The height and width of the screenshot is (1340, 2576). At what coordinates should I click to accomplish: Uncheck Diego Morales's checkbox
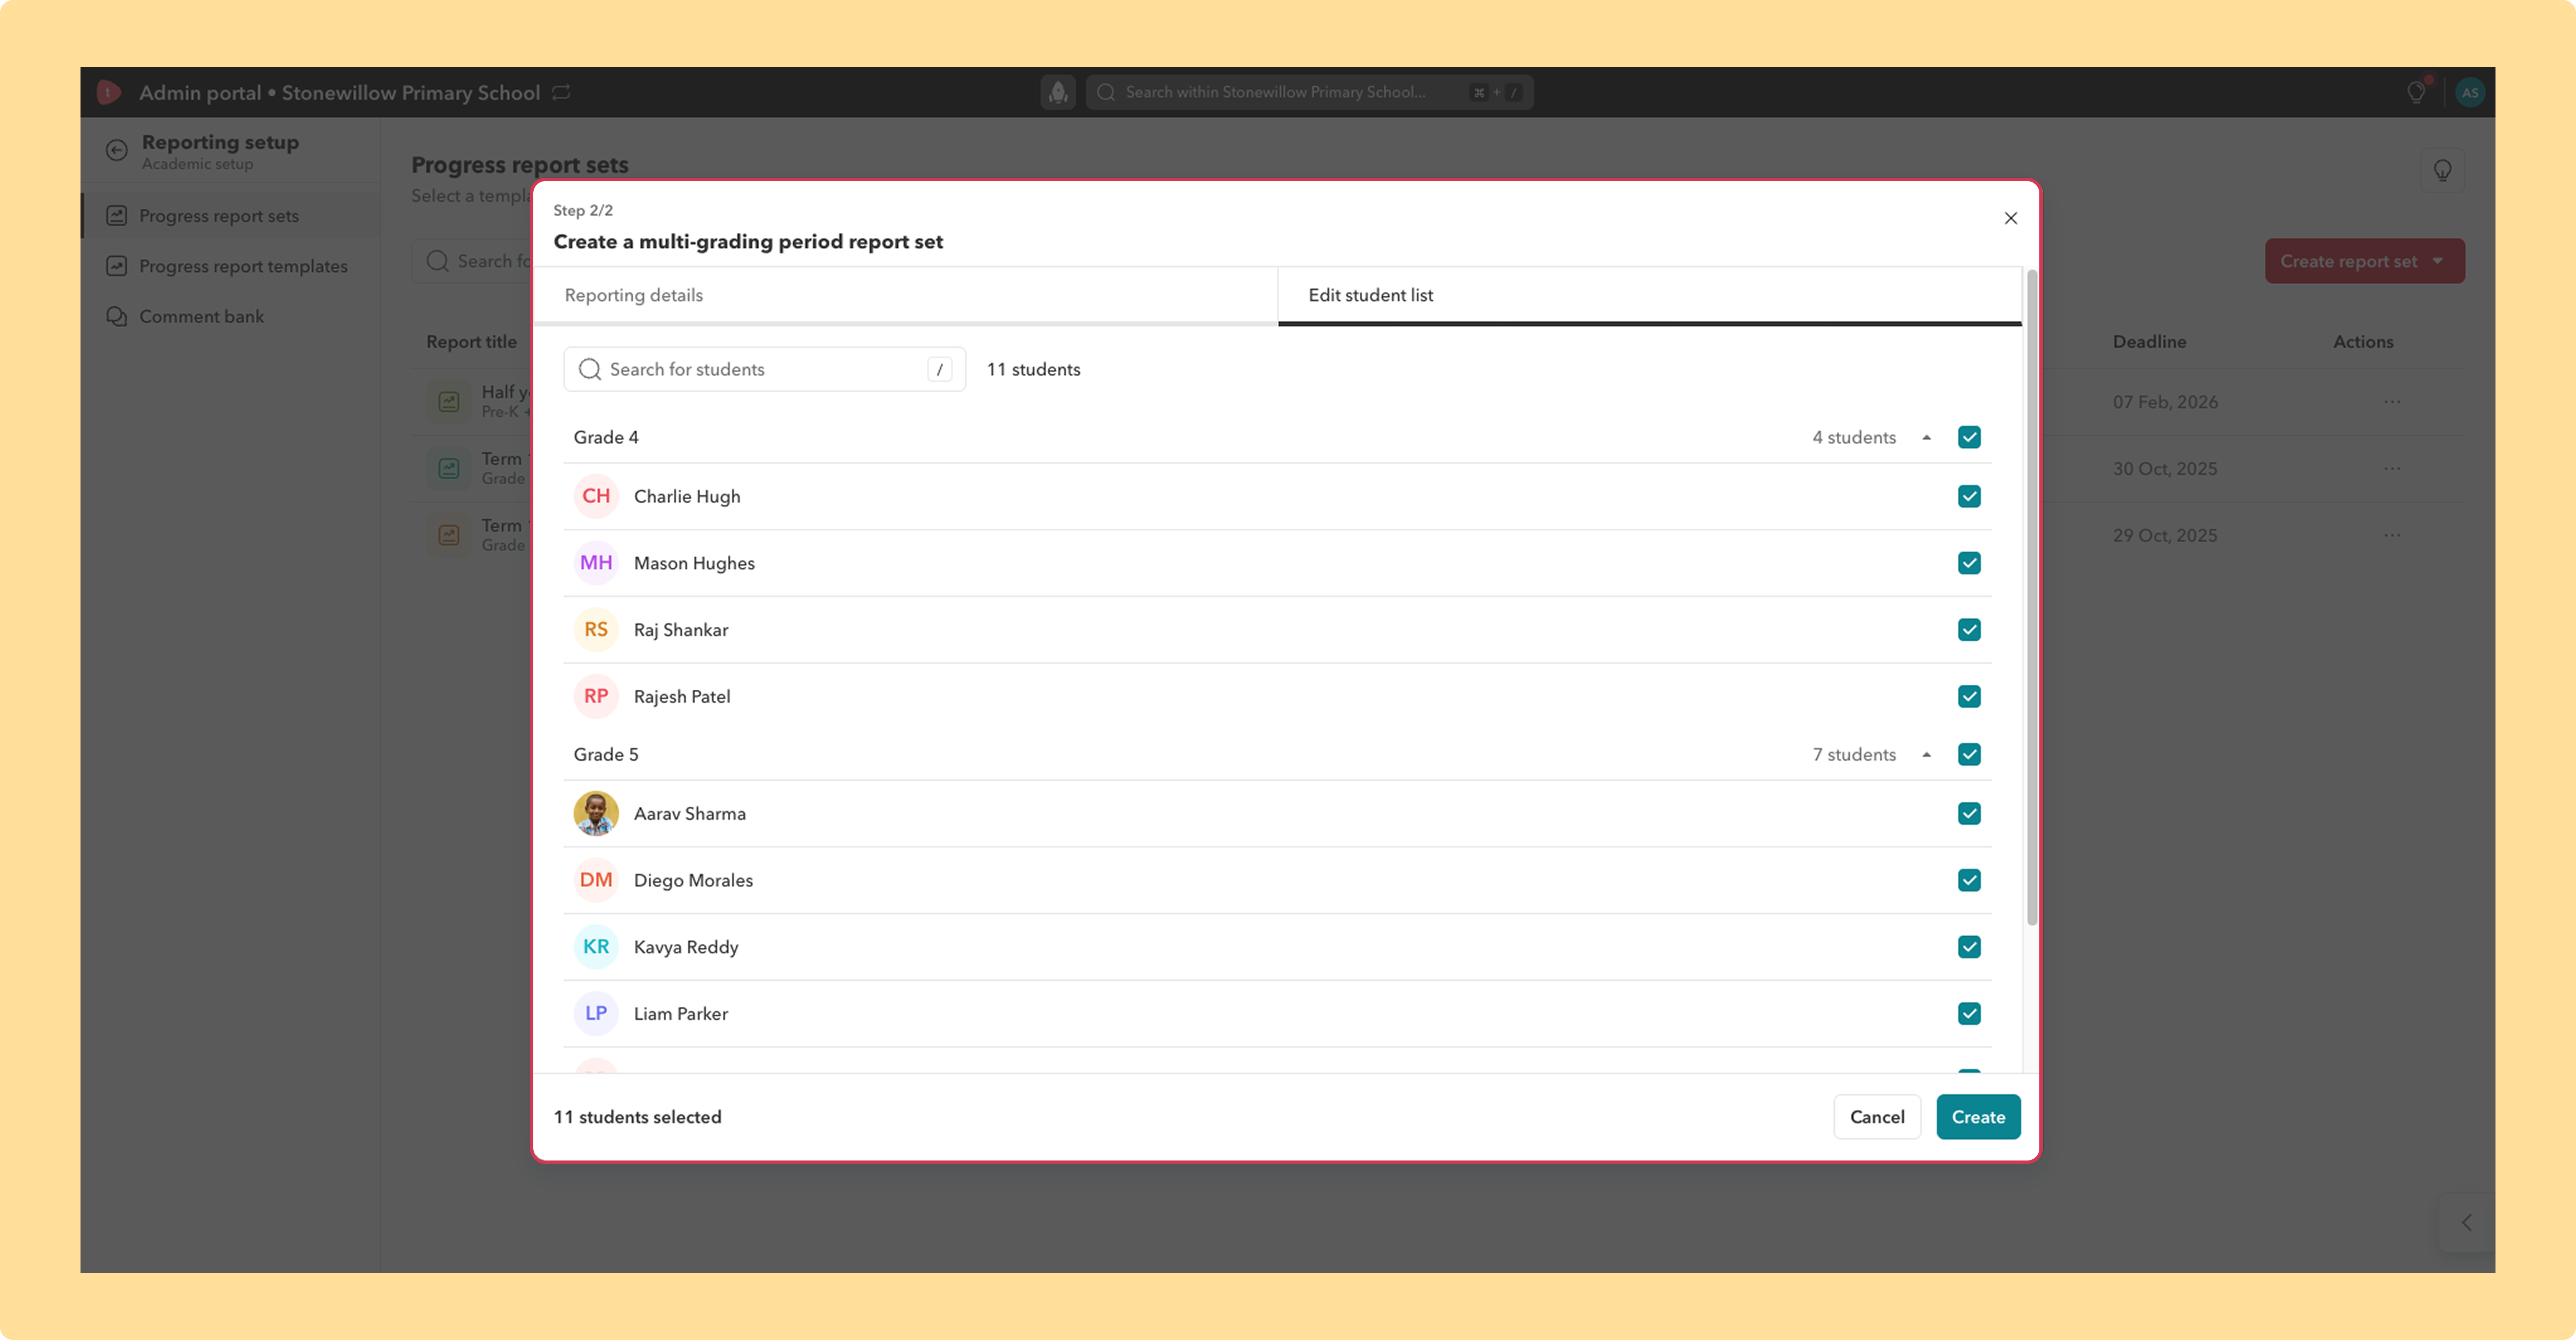pyautogui.click(x=1969, y=880)
